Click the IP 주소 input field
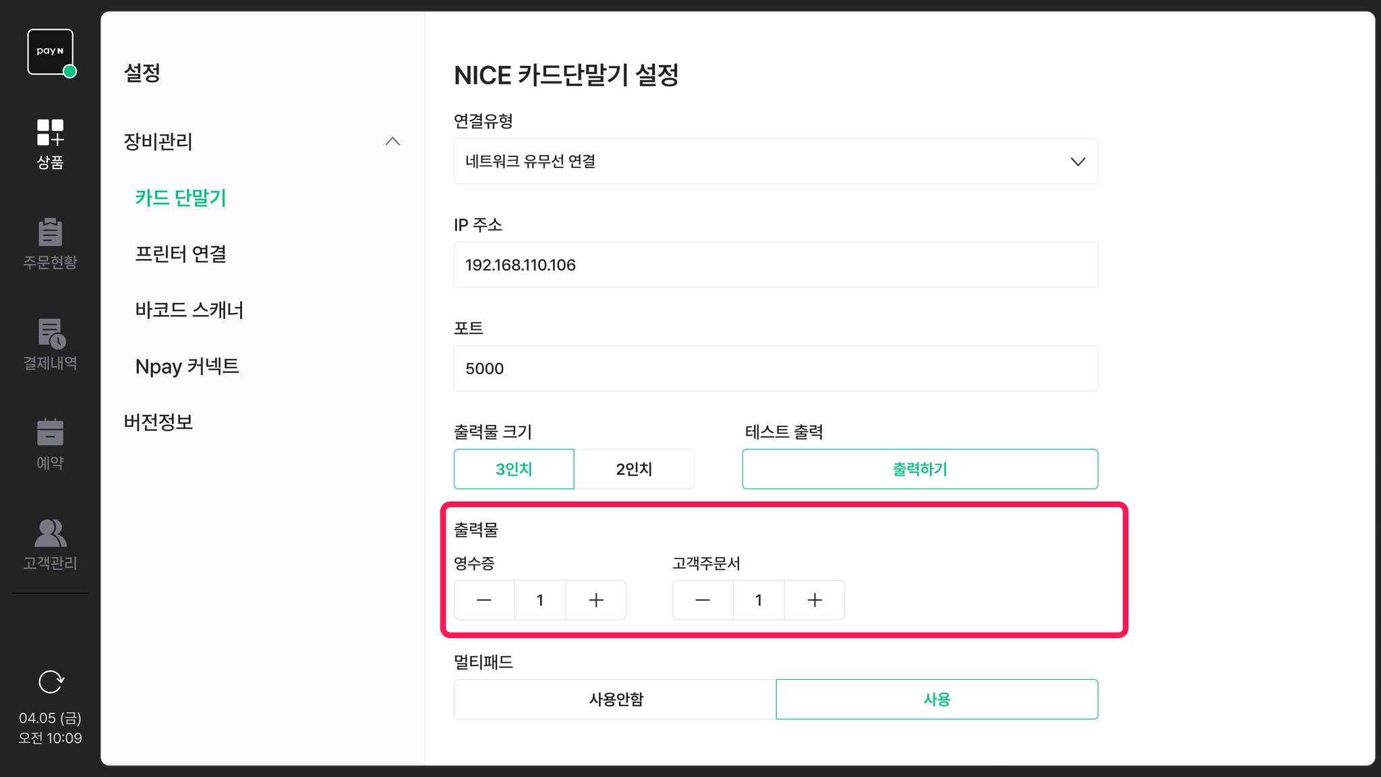Viewport: 1381px width, 777px height. point(775,264)
